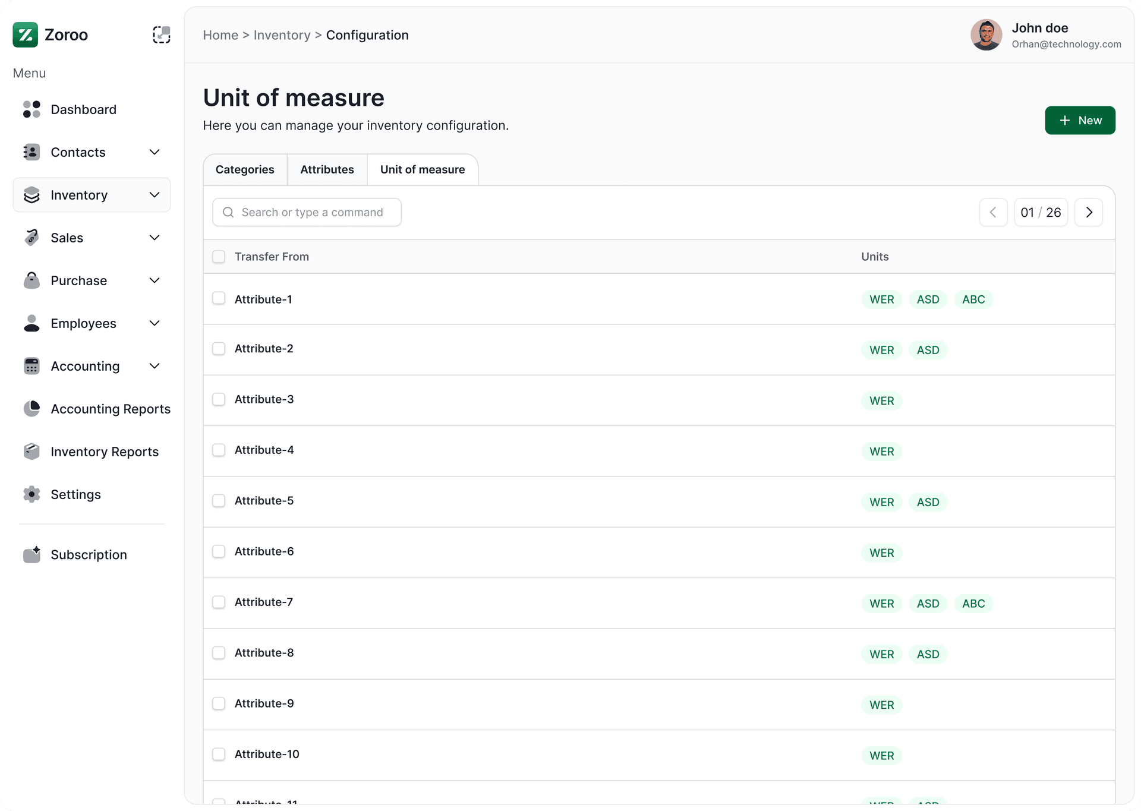The image size is (1141, 811).
Task: Tick the checkbox for Attribute-5
Action: 219,501
